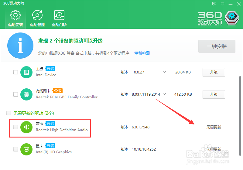Click the 重新检测 link
The image size is (243, 170).
[142, 53]
